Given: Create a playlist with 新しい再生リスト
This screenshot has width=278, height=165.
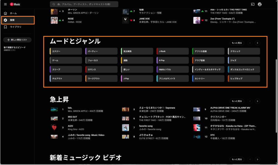Looking at the screenshot, I should [x=17, y=40].
